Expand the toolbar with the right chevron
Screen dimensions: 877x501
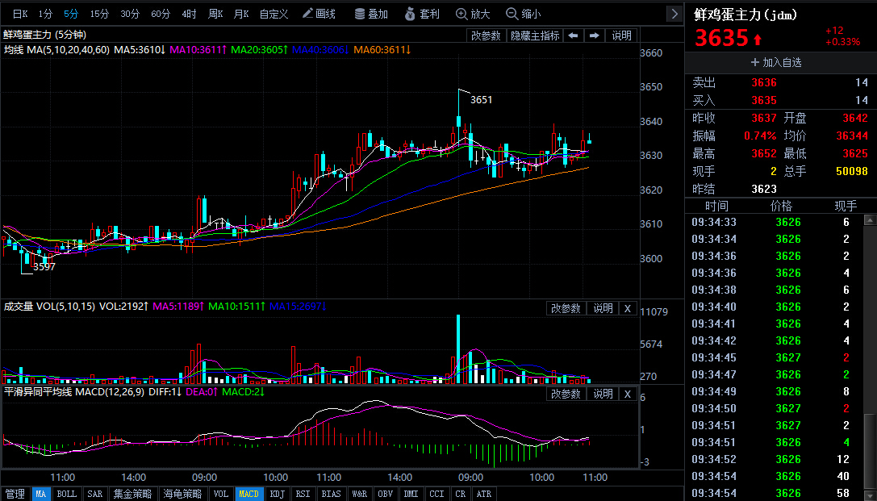(674, 14)
